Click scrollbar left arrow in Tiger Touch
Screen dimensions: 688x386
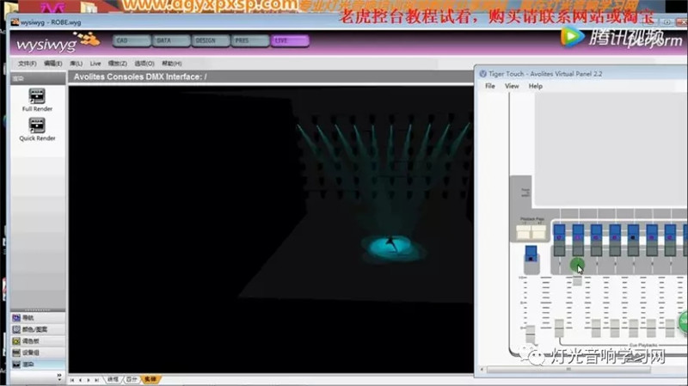(482, 370)
